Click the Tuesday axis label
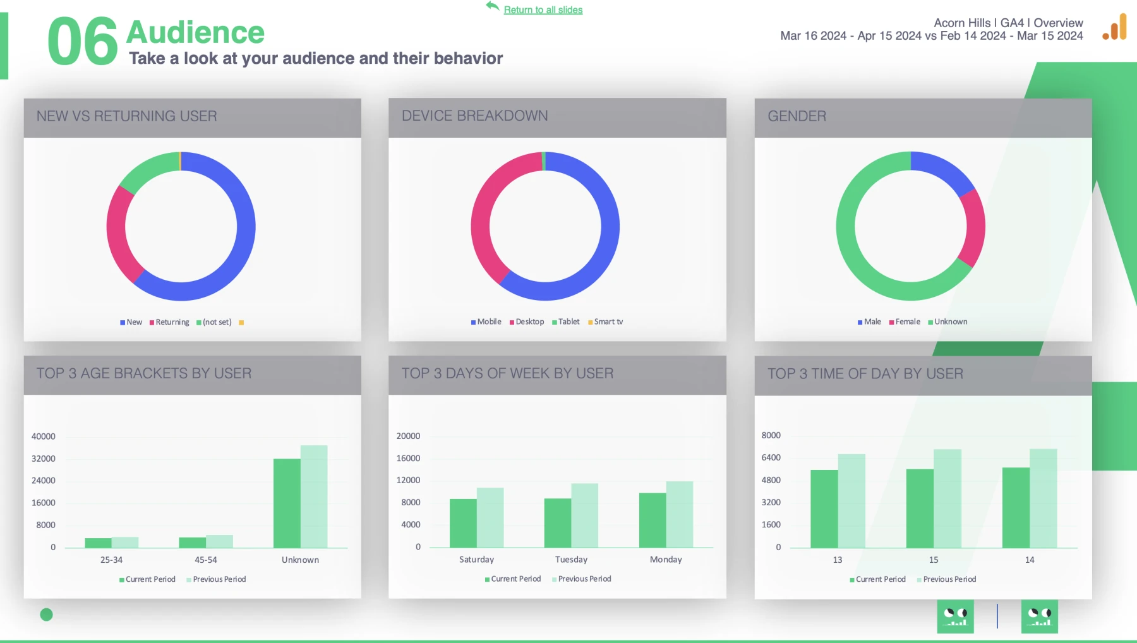This screenshot has width=1137, height=643. pyautogui.click(x=571, y=559)
